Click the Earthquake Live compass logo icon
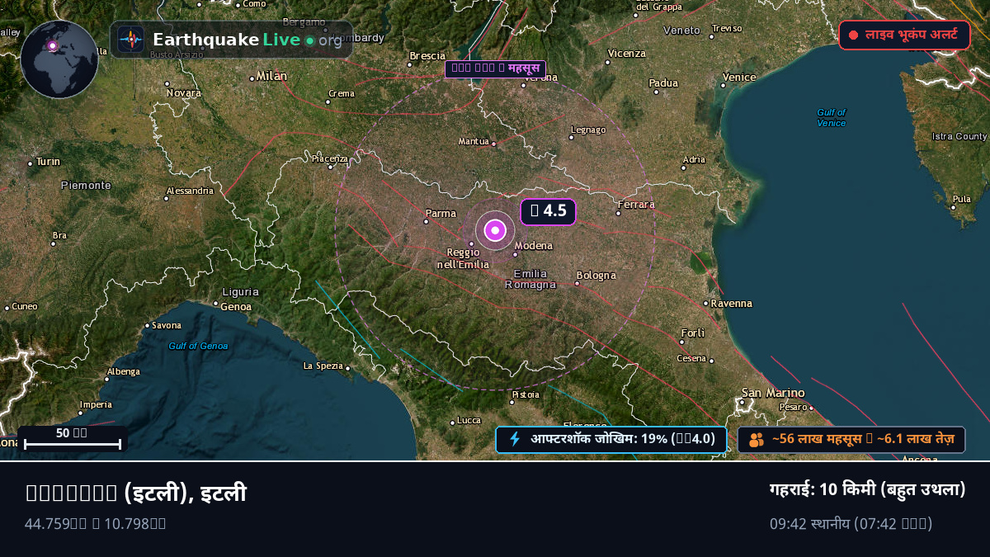Image resolution: width=990 pixels, height=557 pixels. click(130, 39)
